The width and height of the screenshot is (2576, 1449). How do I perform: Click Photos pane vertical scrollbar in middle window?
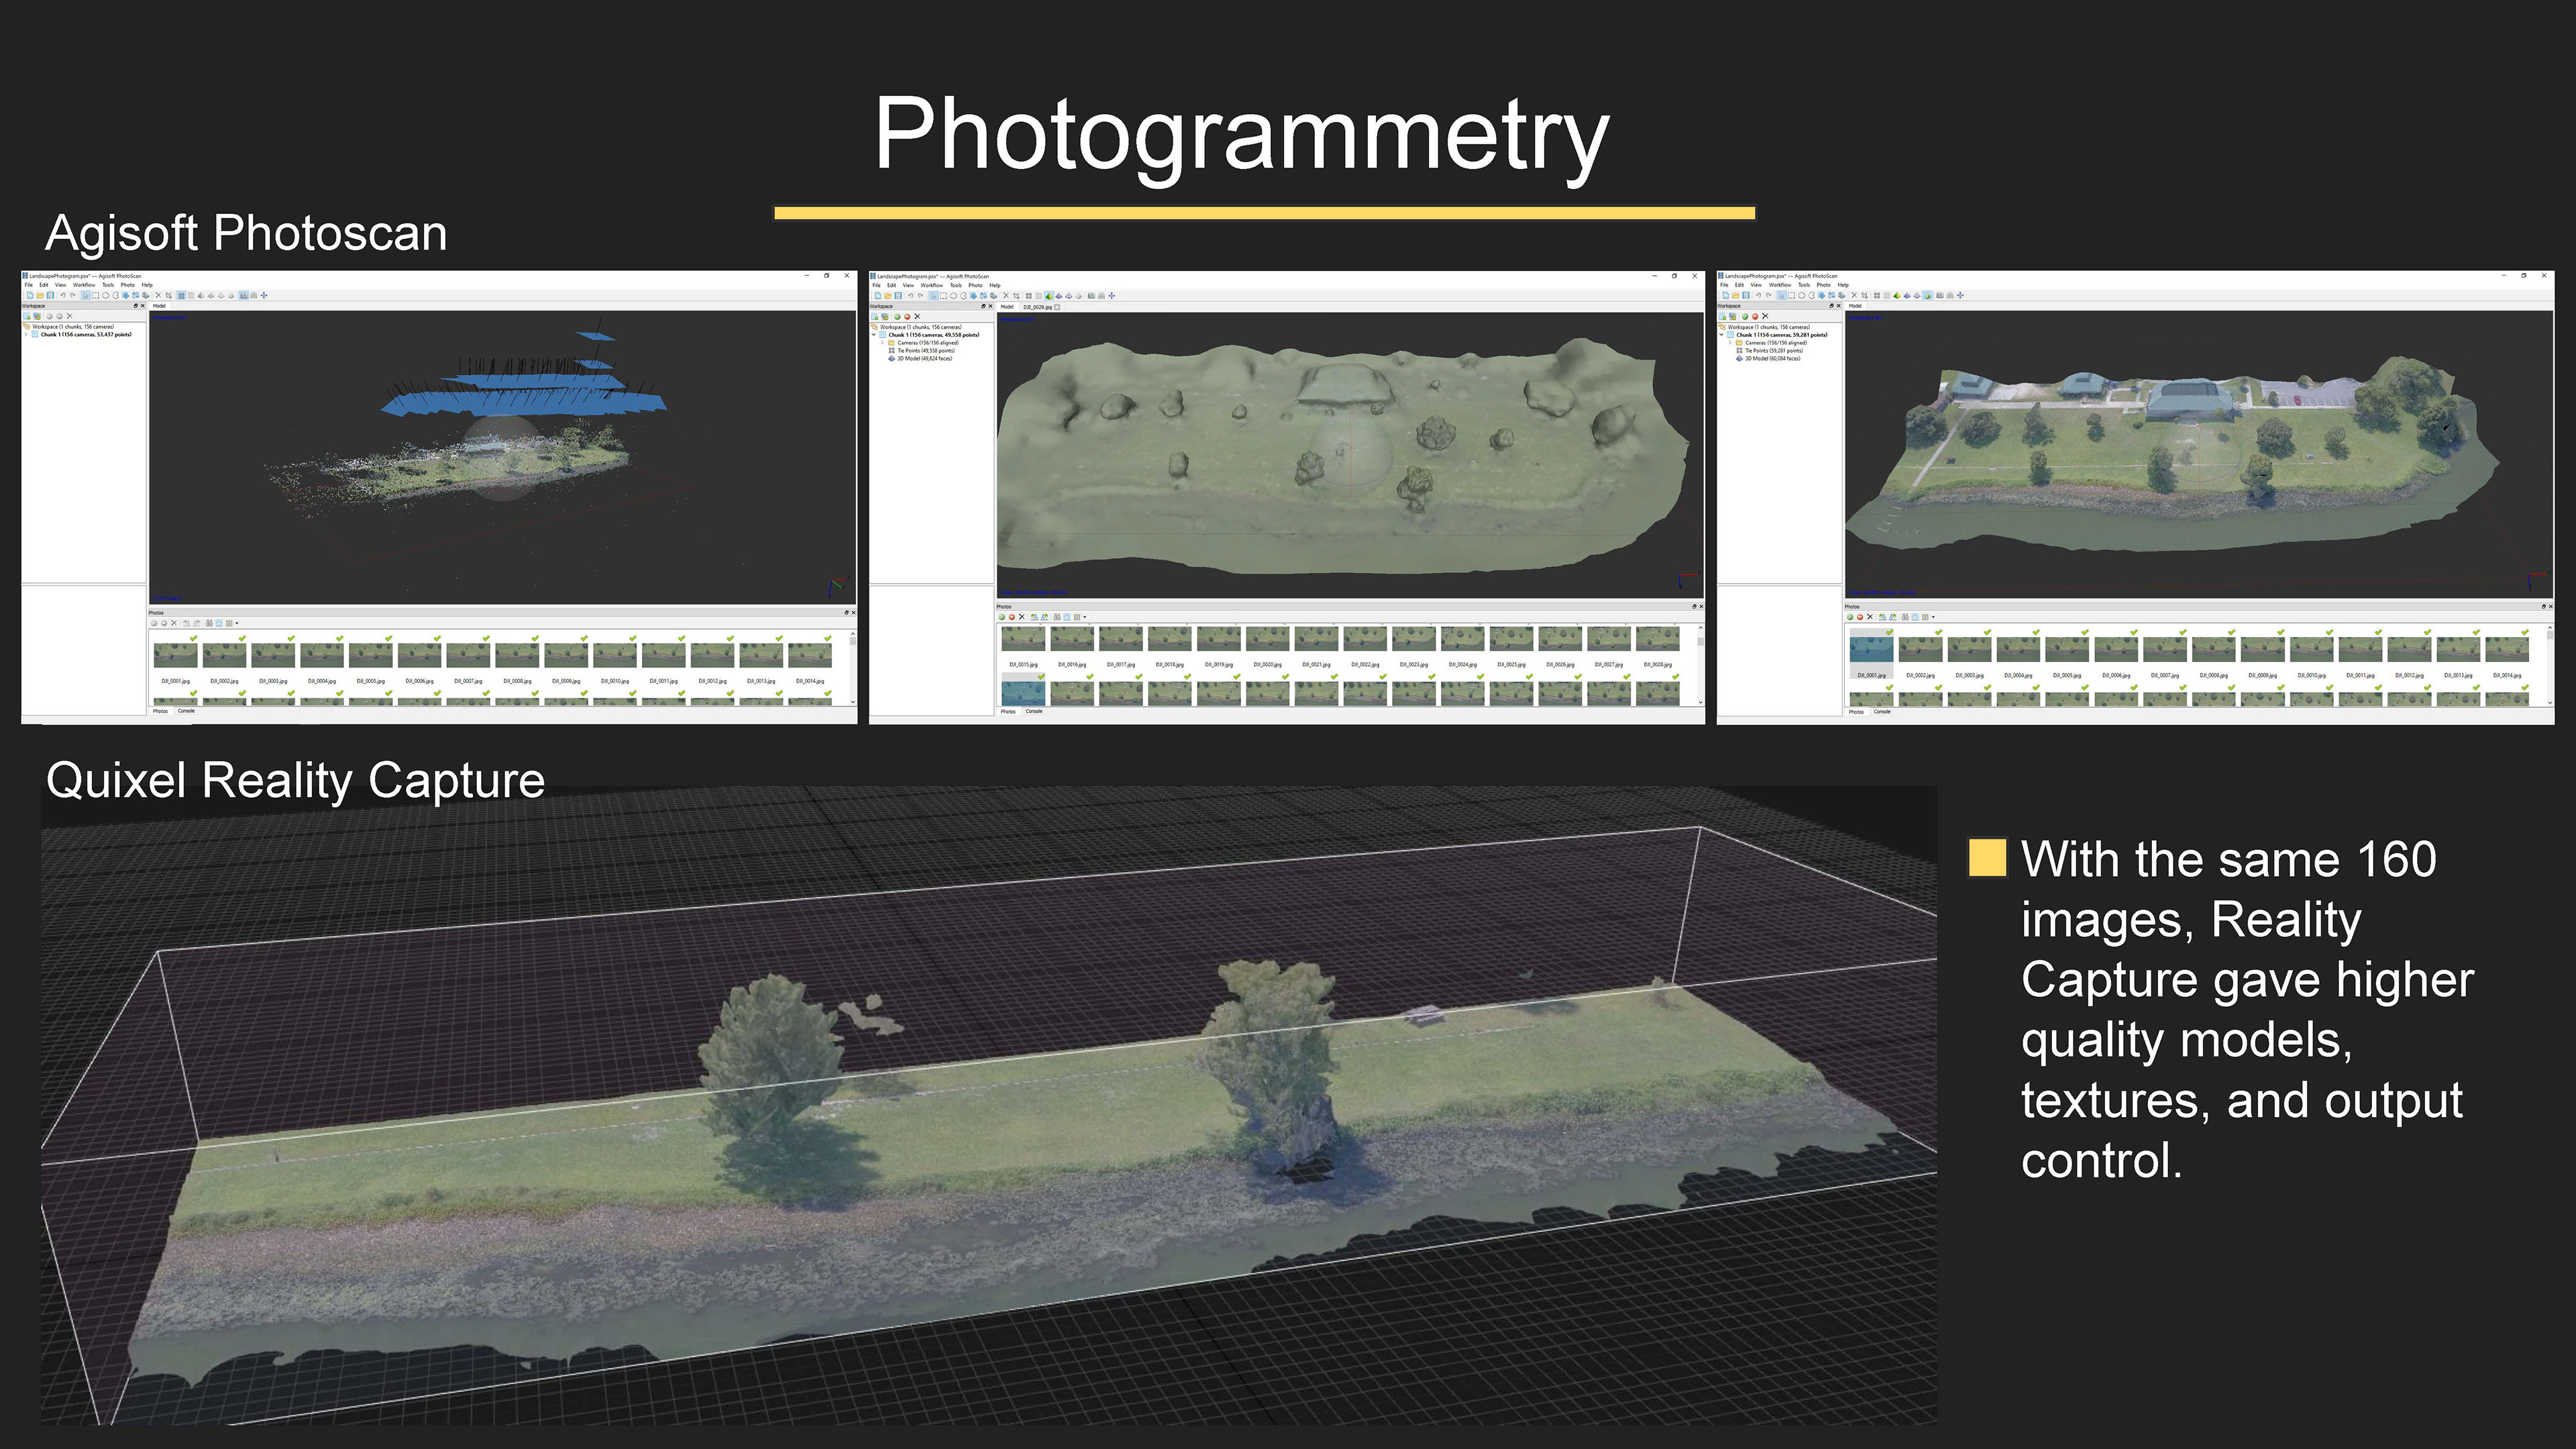click(x=1700, y=665)
